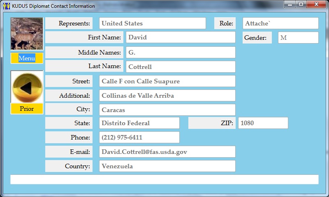Viewport: 329px width, 197px height.
Task: Click the Phone number field
Action: click(139, 137)
